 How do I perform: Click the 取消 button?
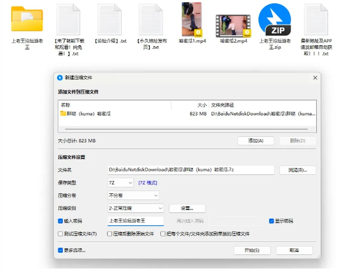(294, 250)
